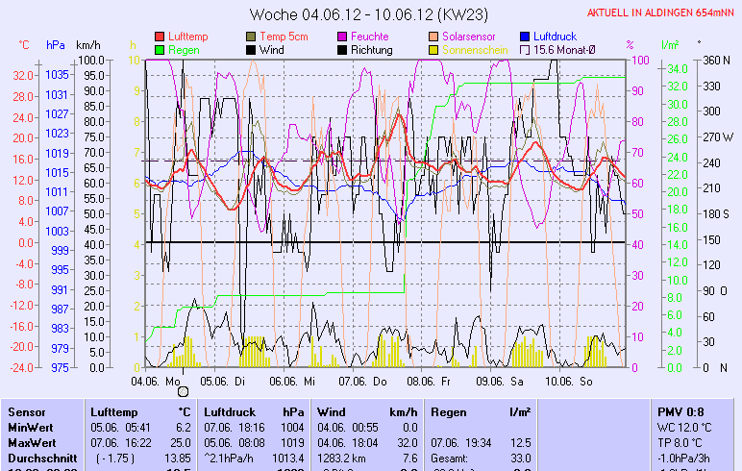The height and width of the screenshot is (471, 742).
Task: Click the PMV 0:8 panel header
Action: (x=680, y=411)
